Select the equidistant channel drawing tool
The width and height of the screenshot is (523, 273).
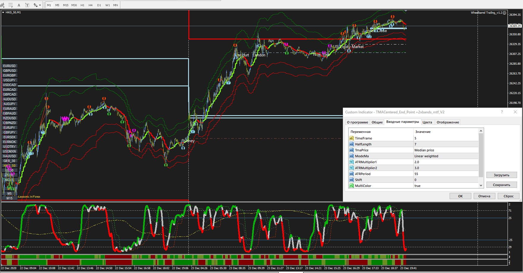(x=3, y=5)
